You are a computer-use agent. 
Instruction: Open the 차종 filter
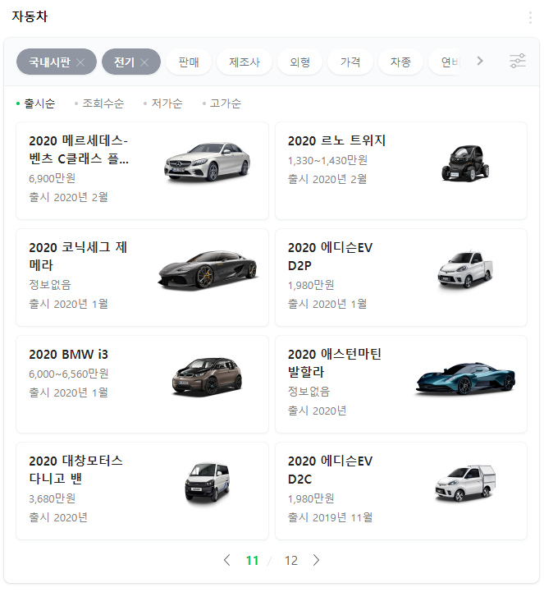(400, 62)
